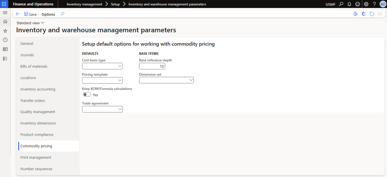Click the Base reference depth field
This screenshot has height=177, width=387.
pyautogui.click(x=152, y=66)
